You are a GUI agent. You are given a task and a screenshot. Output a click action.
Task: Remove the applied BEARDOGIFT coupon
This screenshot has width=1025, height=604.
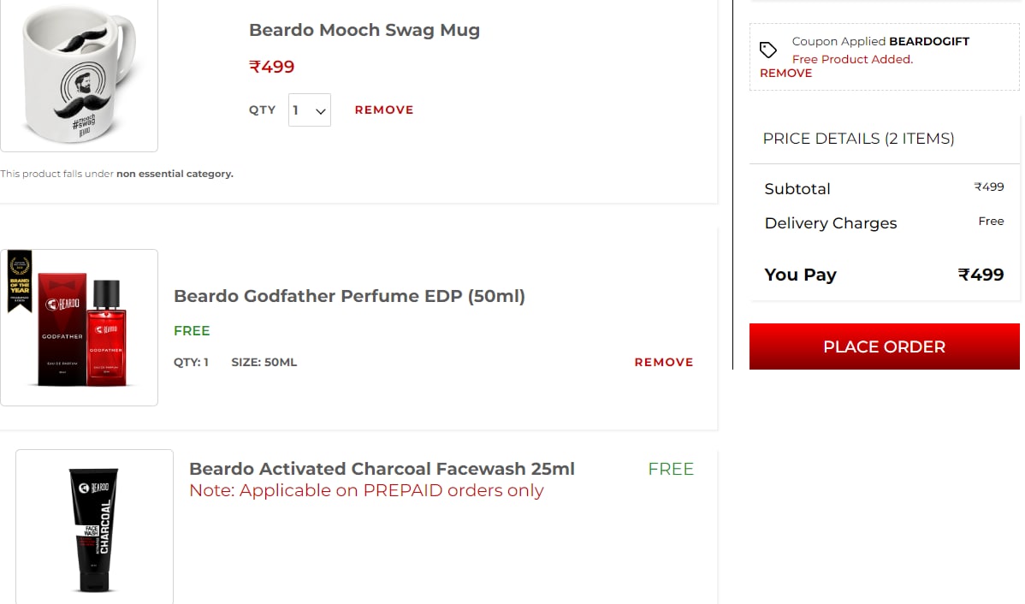point(785,74)
